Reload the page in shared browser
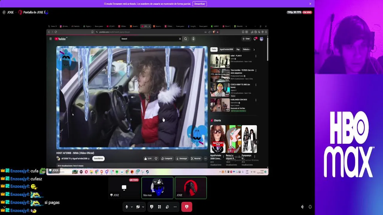Screen dimensions: 383x215 [56, 32]
